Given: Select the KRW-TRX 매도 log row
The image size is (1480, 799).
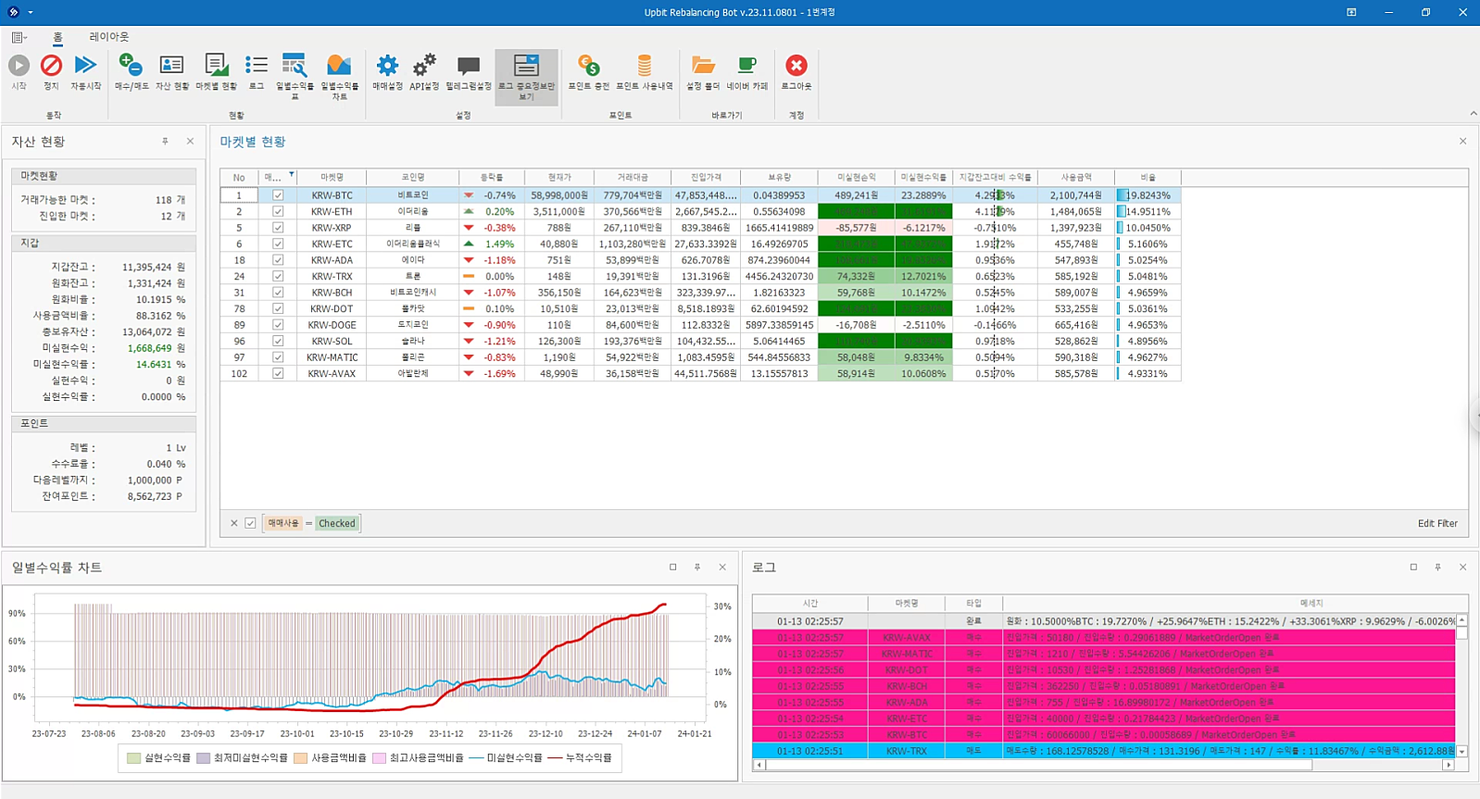Looking at the screenshot, I should click(x=1104, y=751).
